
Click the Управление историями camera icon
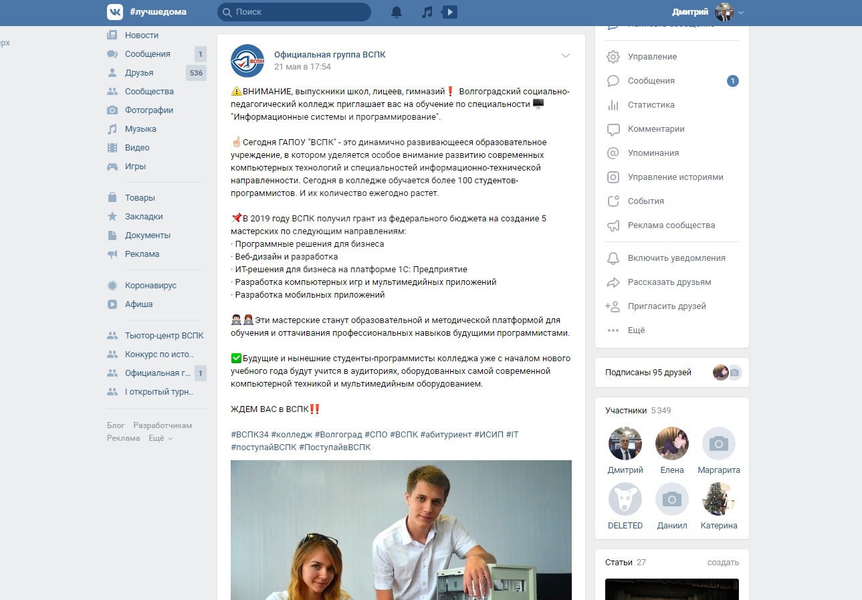(x=613, y=177)
